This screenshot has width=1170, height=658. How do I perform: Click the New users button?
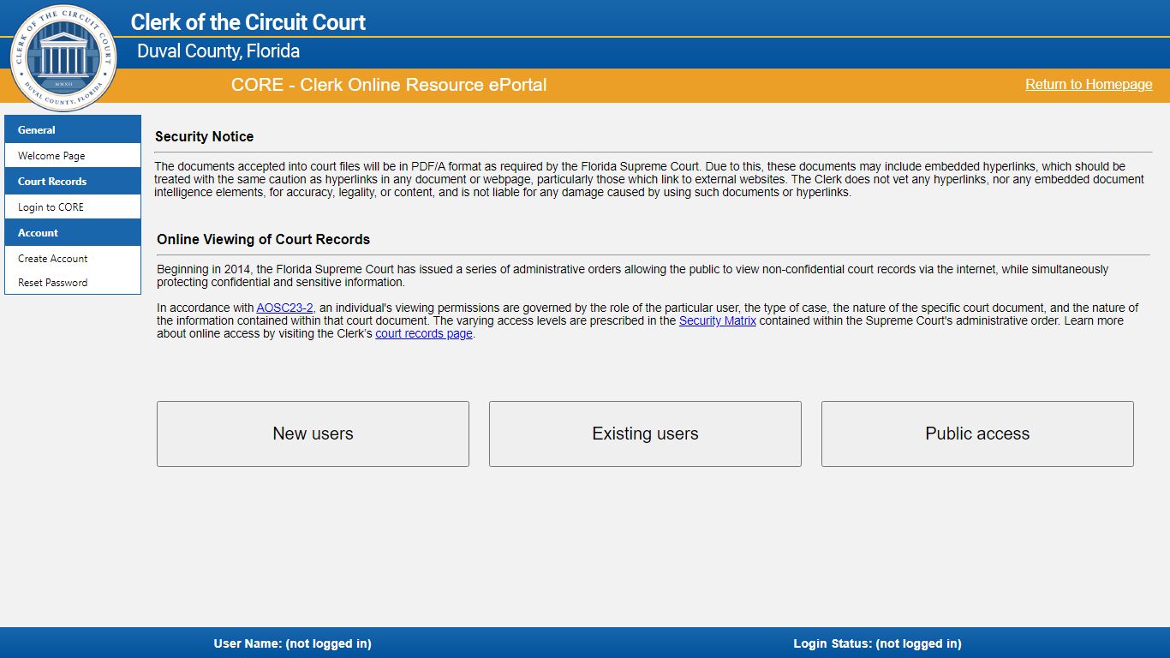pyautogui.click(x=313, y=434)
